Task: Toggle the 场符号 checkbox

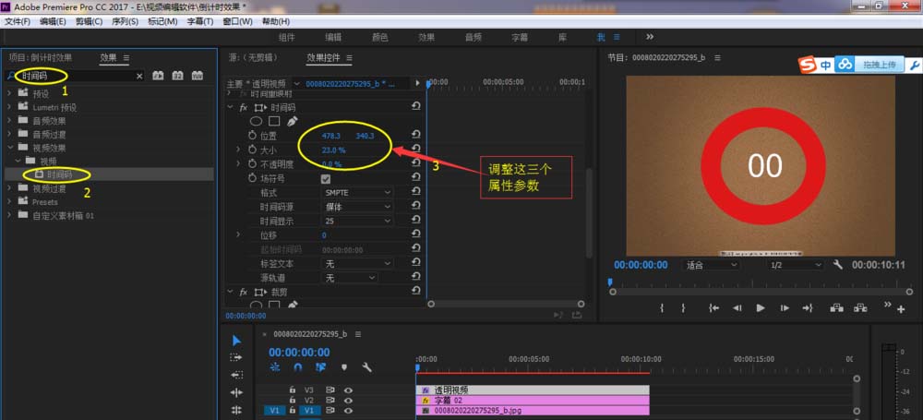Action: tap(326, 178)
